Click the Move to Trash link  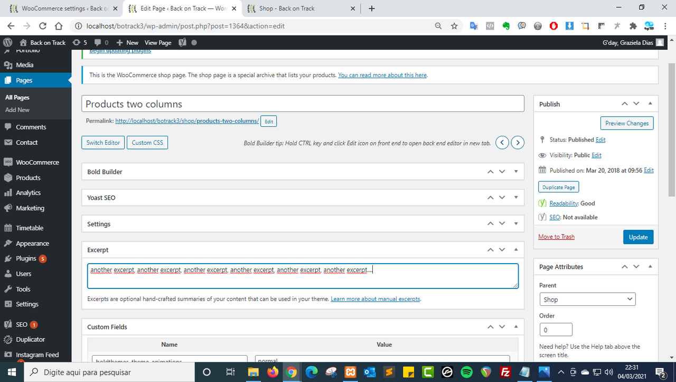tap(556, 237)
